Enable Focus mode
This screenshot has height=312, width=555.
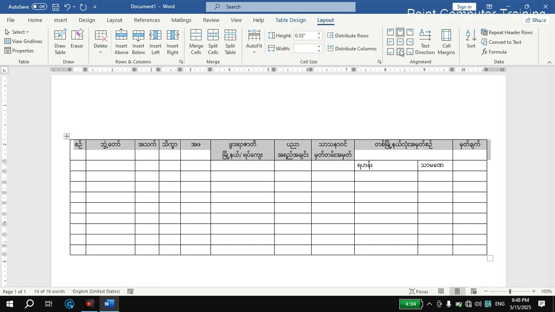pyautogui.click(x=418, y=292)
